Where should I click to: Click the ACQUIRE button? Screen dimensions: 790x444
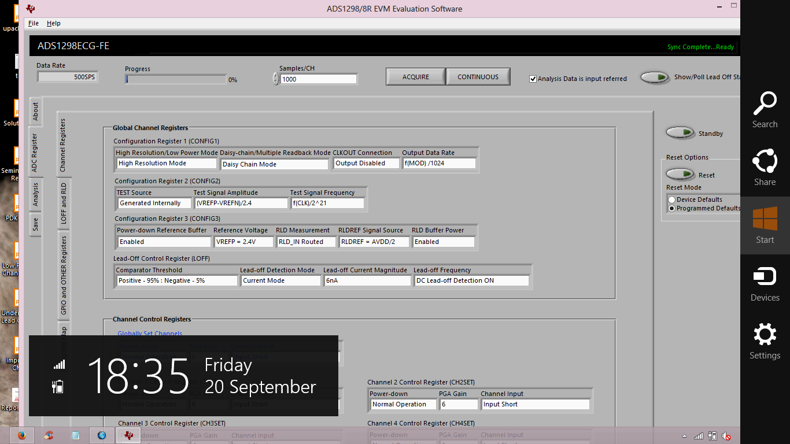pos(416,77)
